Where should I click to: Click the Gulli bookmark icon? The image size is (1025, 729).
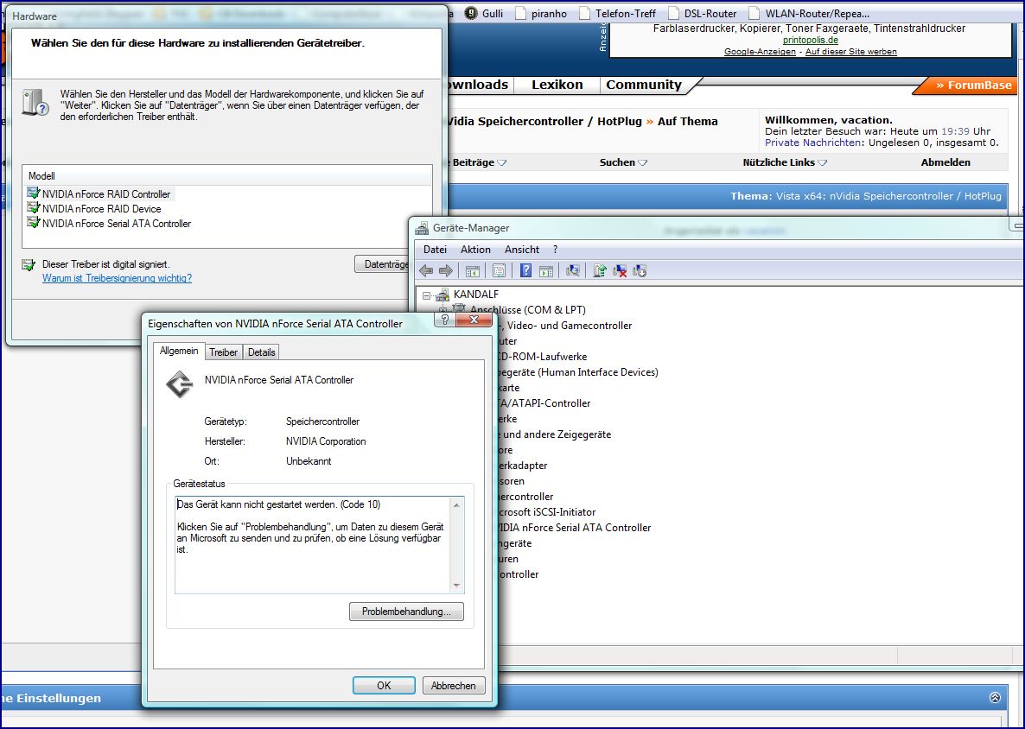click(x=471, y=13)
